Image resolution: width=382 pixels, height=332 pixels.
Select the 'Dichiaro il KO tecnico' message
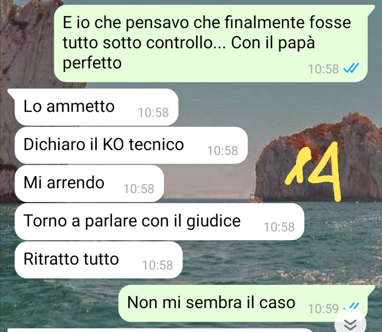[x=131, y=145]
